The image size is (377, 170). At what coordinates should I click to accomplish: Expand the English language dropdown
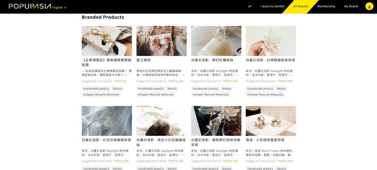pos(59,8)
